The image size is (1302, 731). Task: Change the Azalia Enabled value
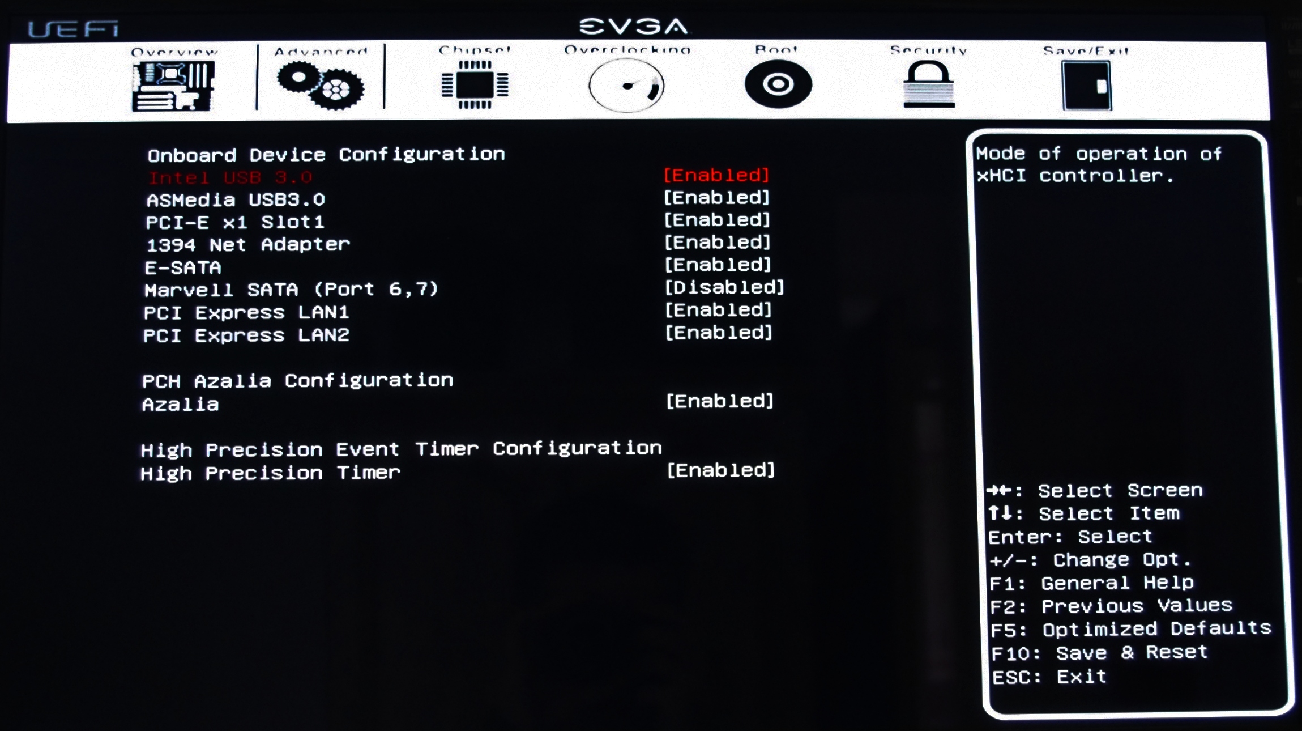(x=720, y=401)
